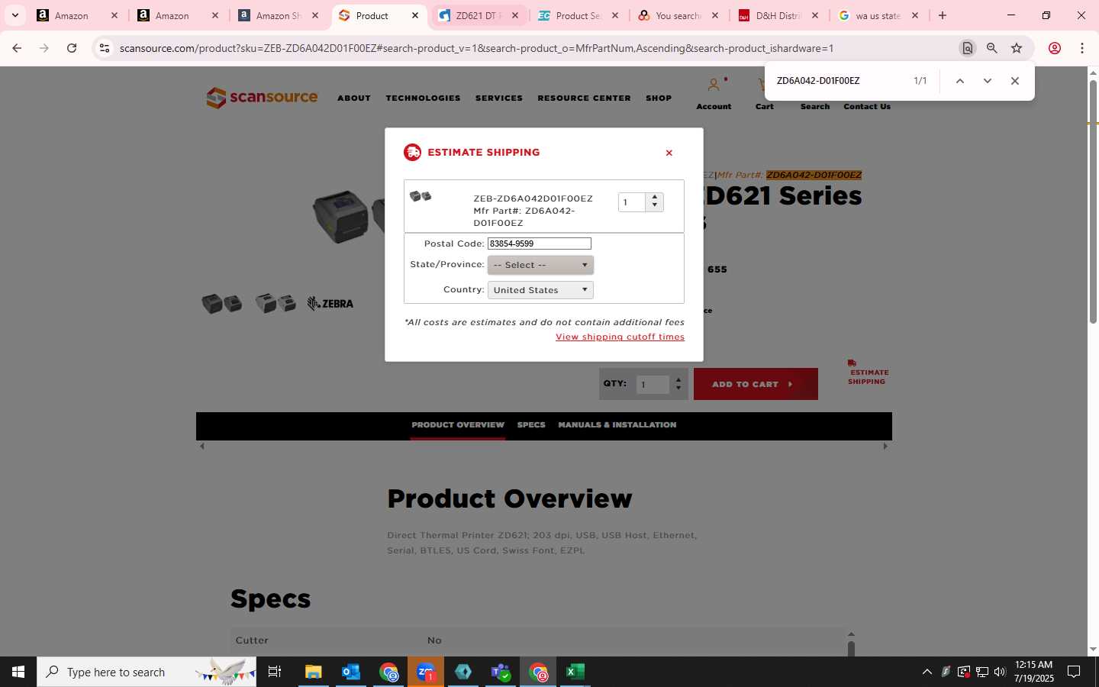Open File Explorer from taskbar
Viewport: 1099px width, 687px height.
pos(314,672)
